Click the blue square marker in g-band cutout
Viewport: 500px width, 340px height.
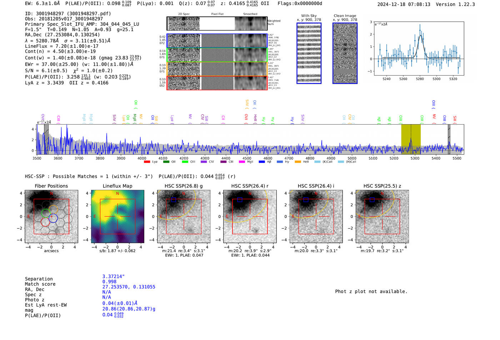point(174,200)
